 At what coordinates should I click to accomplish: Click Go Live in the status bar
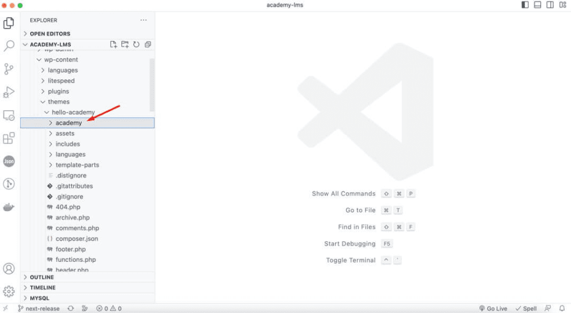click(493, 309)
